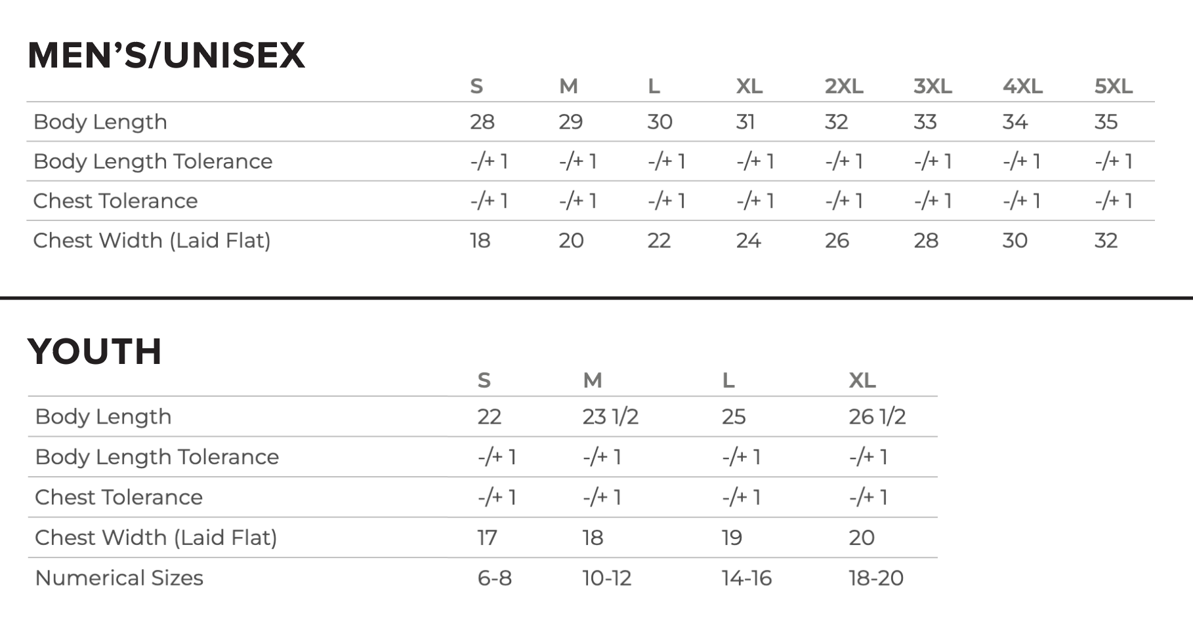Click the 6-8 numerical size cell
Viewport: 1193px width, 623px height.
click(x=494, y=578)
